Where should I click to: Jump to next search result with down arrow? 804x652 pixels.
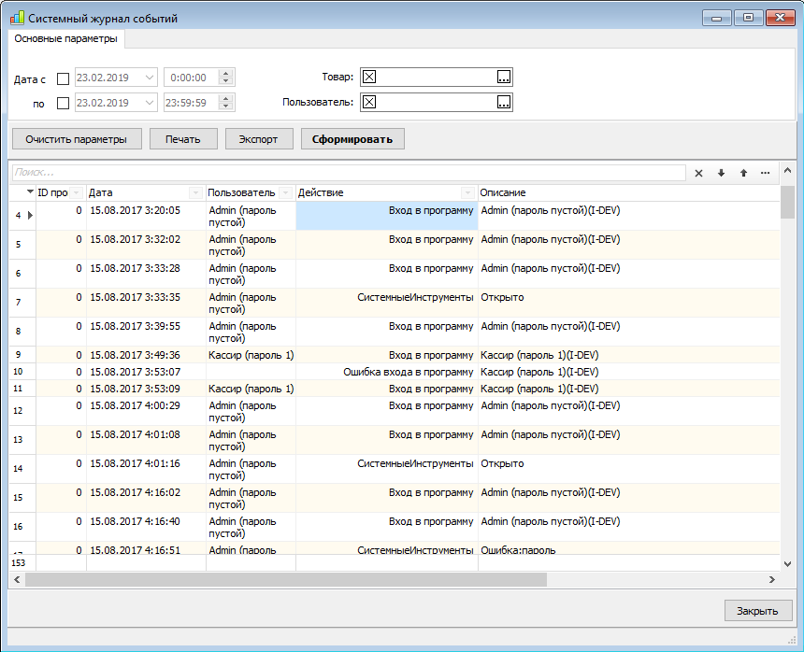coord(721,173)
